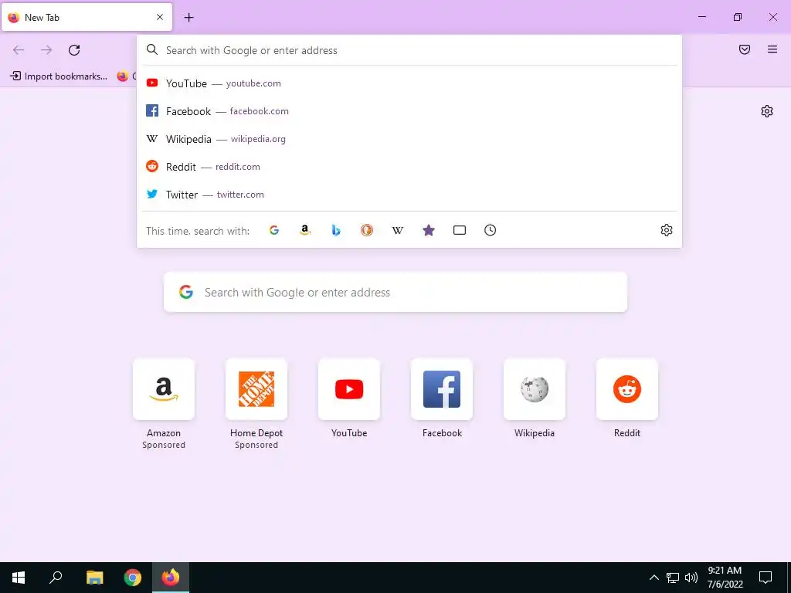Launch File Explorer from taskbar

[x=94, y=578]
